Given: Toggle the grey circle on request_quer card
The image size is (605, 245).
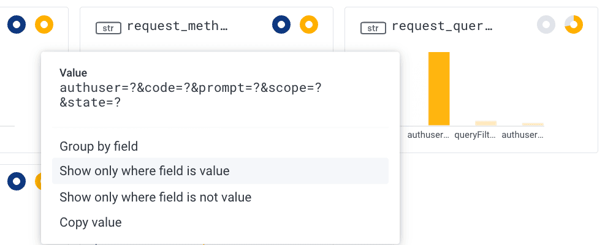Looking at the screenshot, I should [546, 25].
